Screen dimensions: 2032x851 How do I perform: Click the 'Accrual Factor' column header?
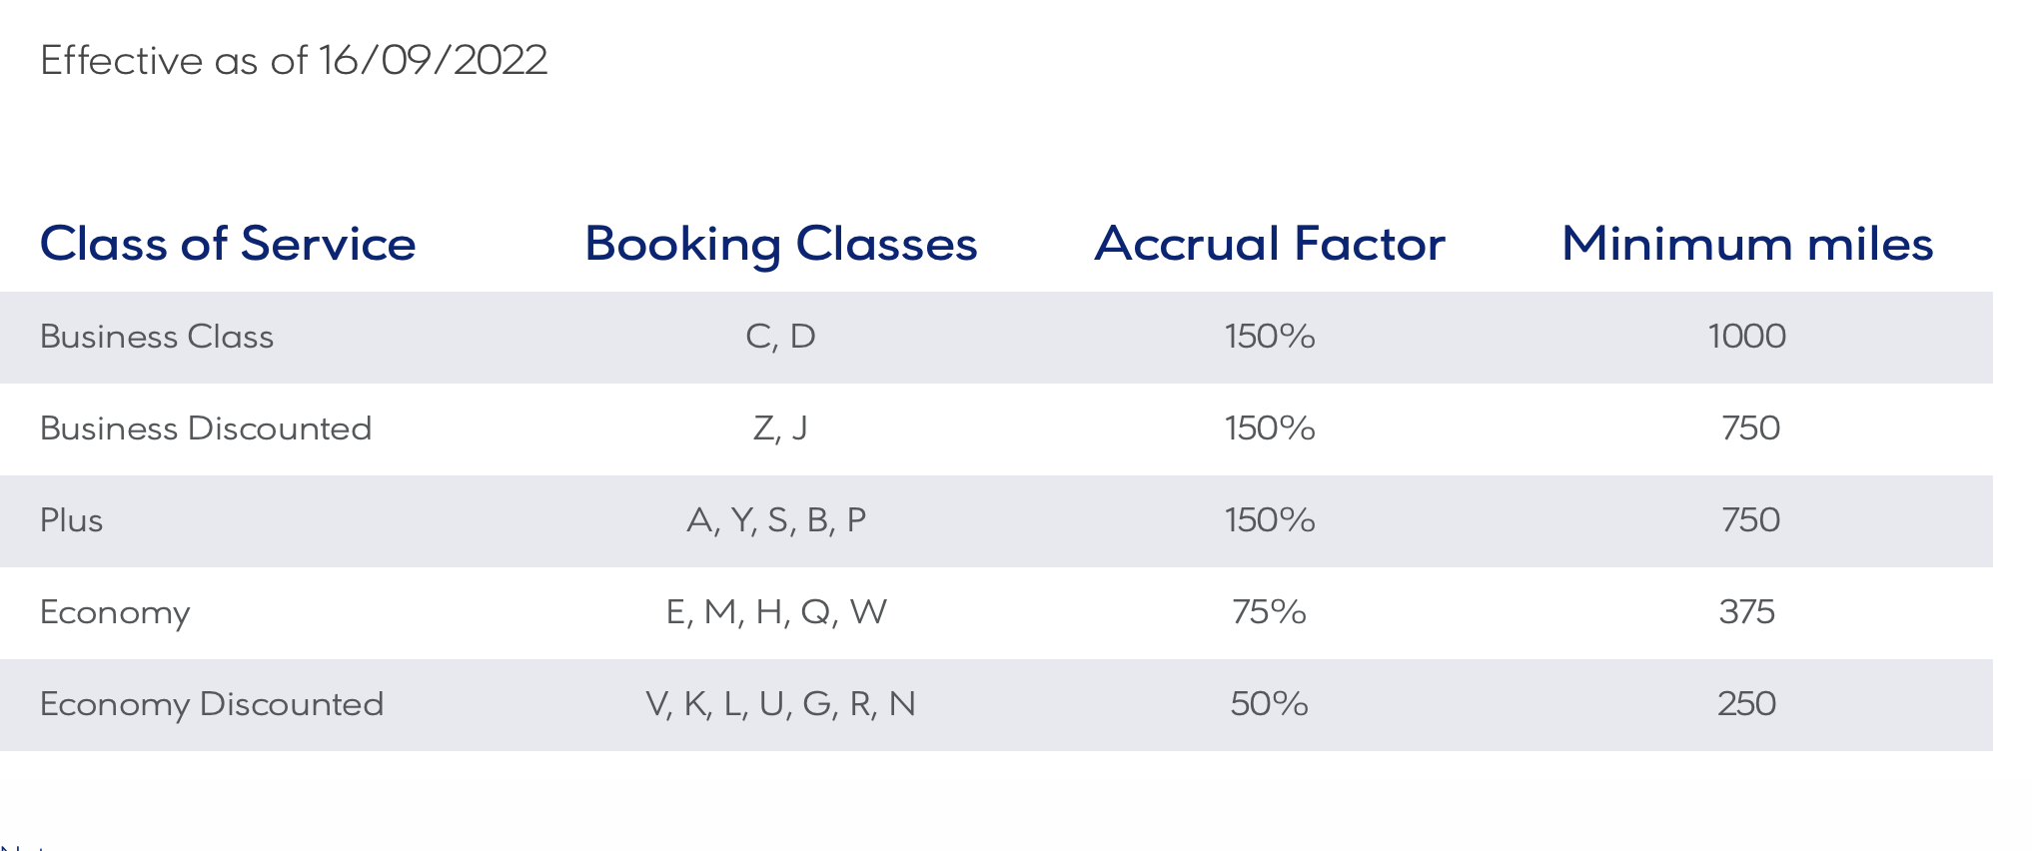coord(1269,244)
